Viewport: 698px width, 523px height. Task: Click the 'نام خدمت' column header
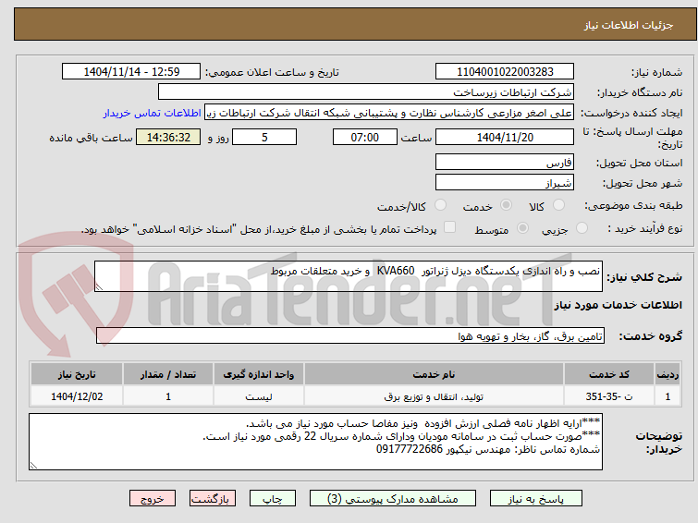click(434, 374)
